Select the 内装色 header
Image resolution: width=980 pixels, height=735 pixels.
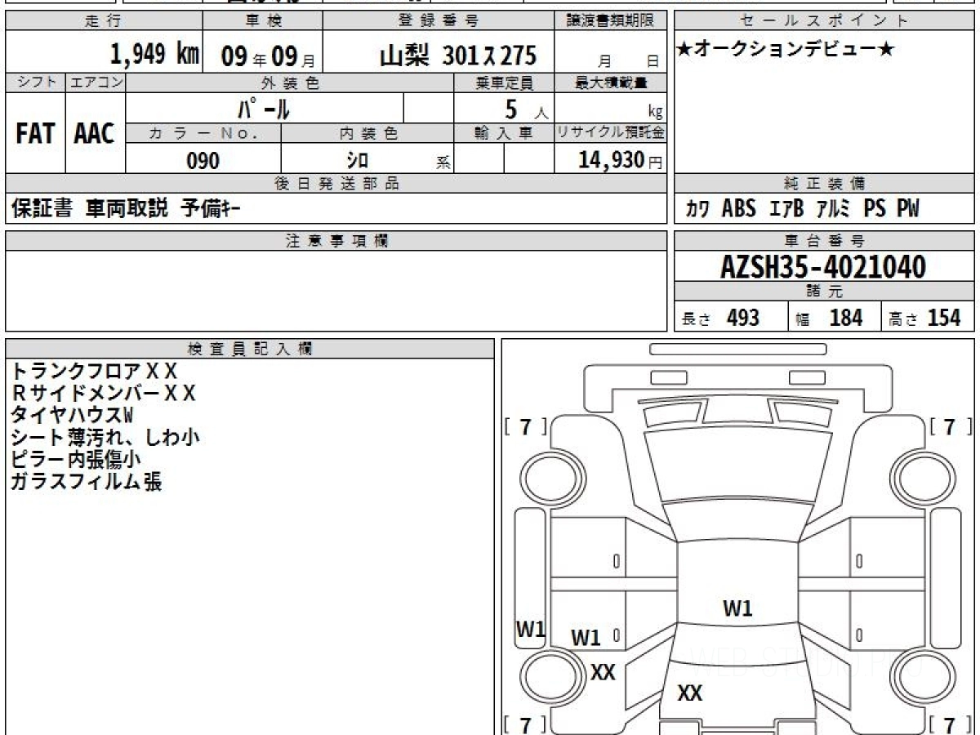(x=367, y=134)
